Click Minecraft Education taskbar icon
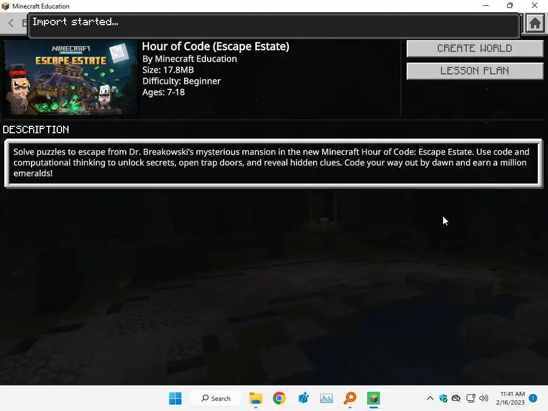 click(x=373, y=398)
